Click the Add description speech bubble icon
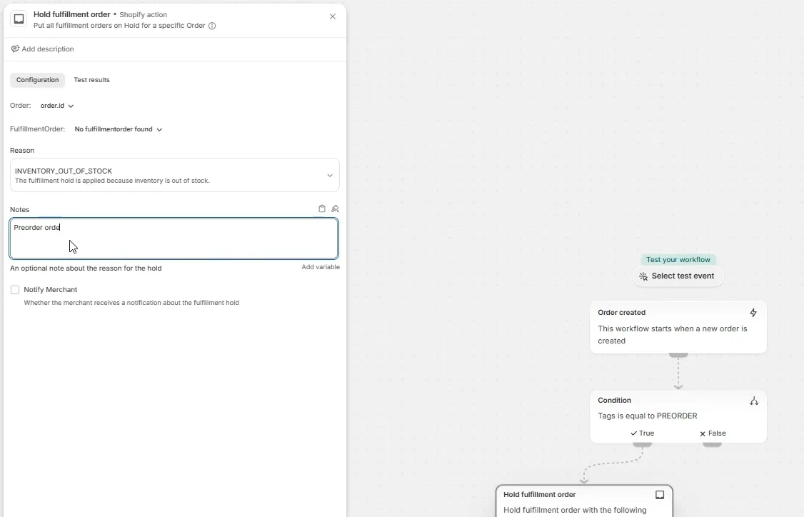 15,49
